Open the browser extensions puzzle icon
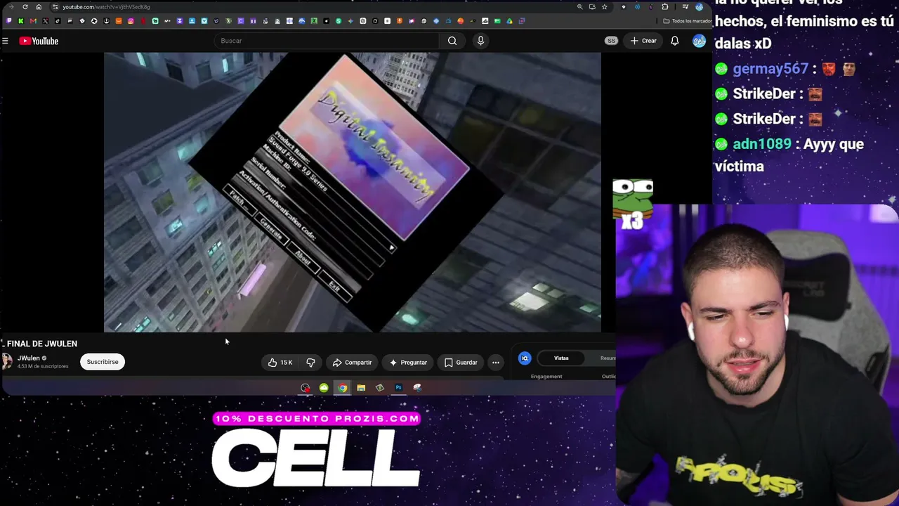Screen dimensions: 899x506 (x=665, y=7)
